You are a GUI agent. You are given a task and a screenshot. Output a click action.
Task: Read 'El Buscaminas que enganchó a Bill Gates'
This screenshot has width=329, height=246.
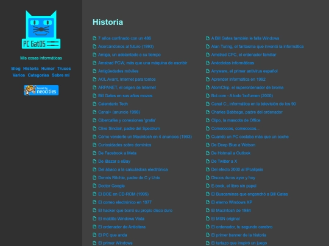click(x=249, y=194)
